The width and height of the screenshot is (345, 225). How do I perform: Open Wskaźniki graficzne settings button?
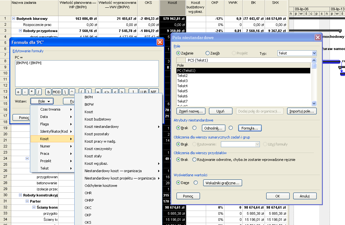(x=222, y=183)
